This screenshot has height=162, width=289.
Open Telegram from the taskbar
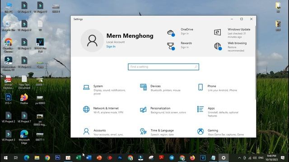pyautogui.click(x=172, y=158)
